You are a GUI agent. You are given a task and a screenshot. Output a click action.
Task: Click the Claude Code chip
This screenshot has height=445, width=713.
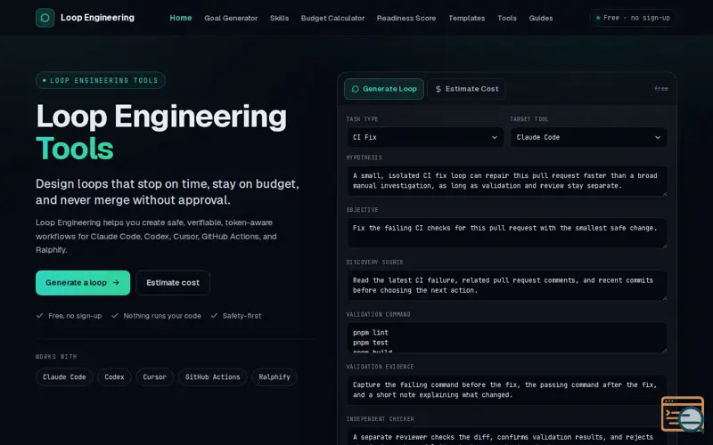tap(64, 377)
